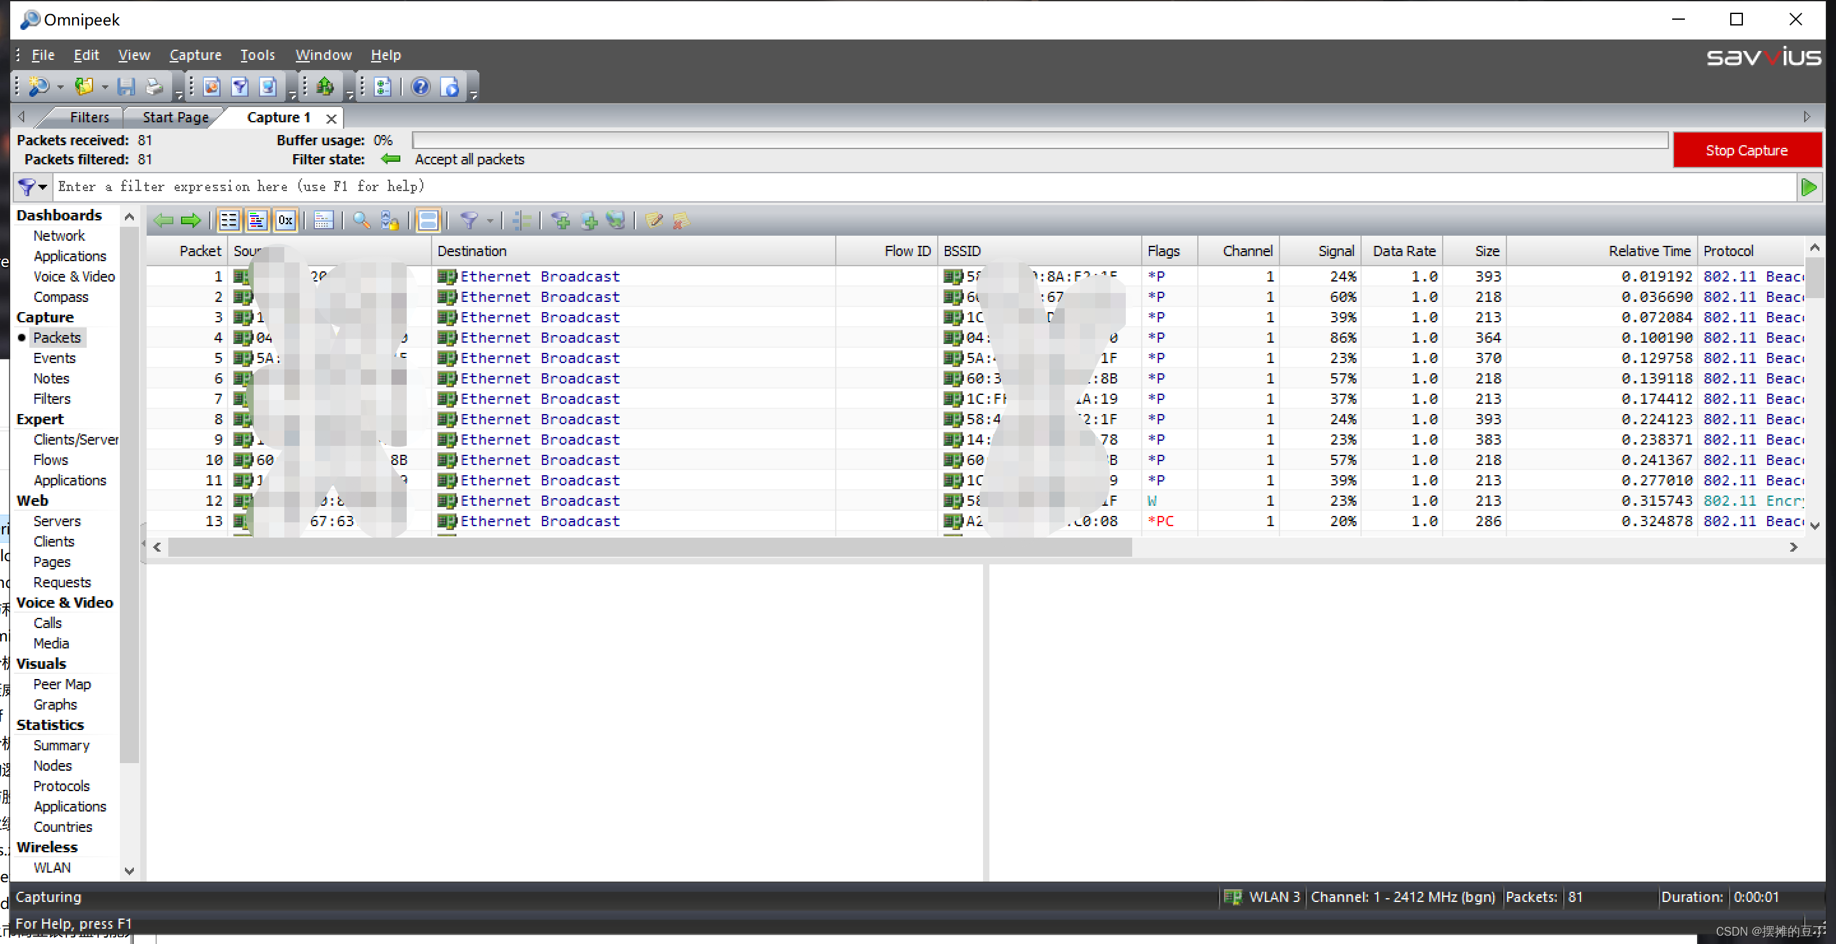Click the green Previous packet arrow
The image size is (1836, 944).
point(164,220)
